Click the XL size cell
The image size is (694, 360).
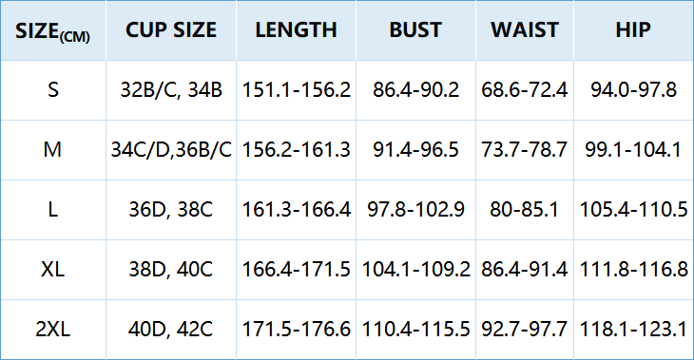tap(52, 270)
